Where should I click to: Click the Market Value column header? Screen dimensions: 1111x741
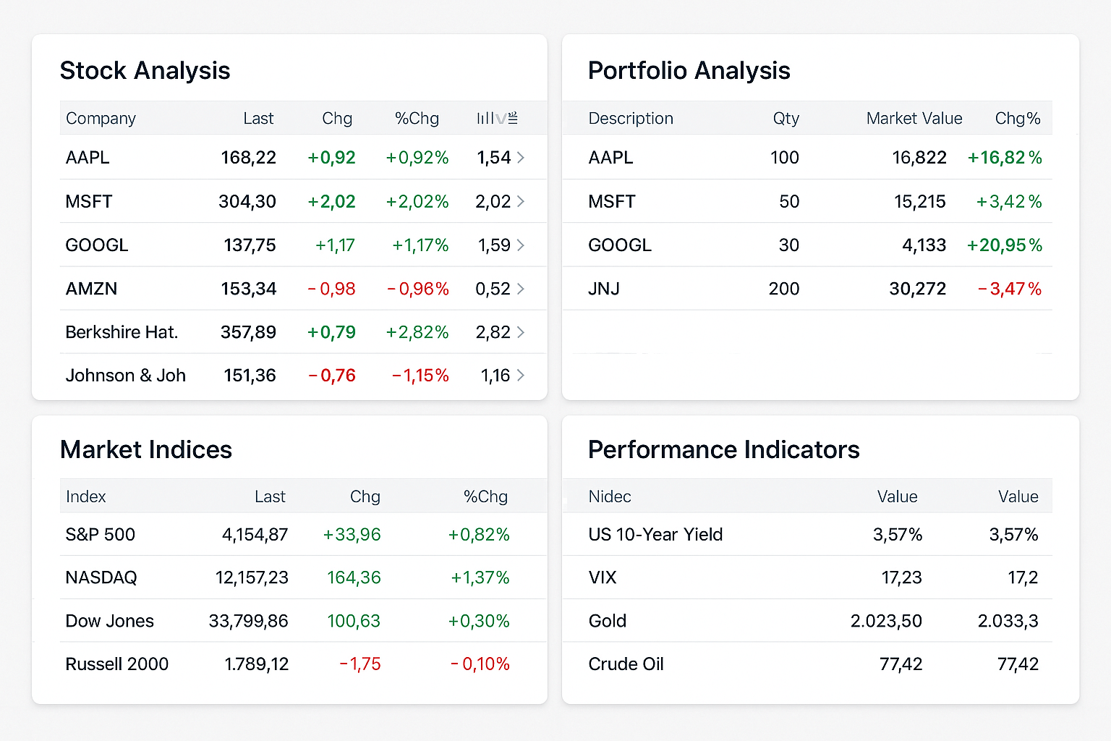pos(914,118)
